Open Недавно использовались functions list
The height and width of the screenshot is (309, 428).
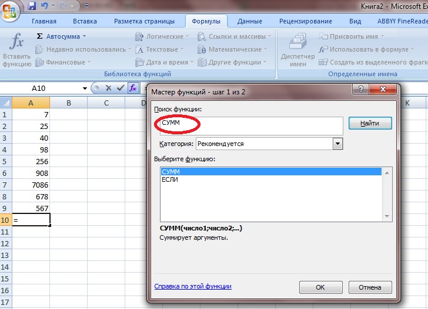(83, 49)
